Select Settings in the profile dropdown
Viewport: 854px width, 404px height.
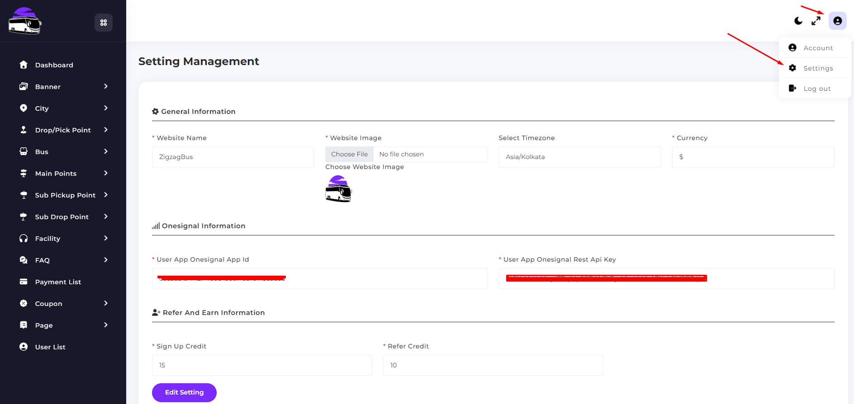(x=818, y=68)
